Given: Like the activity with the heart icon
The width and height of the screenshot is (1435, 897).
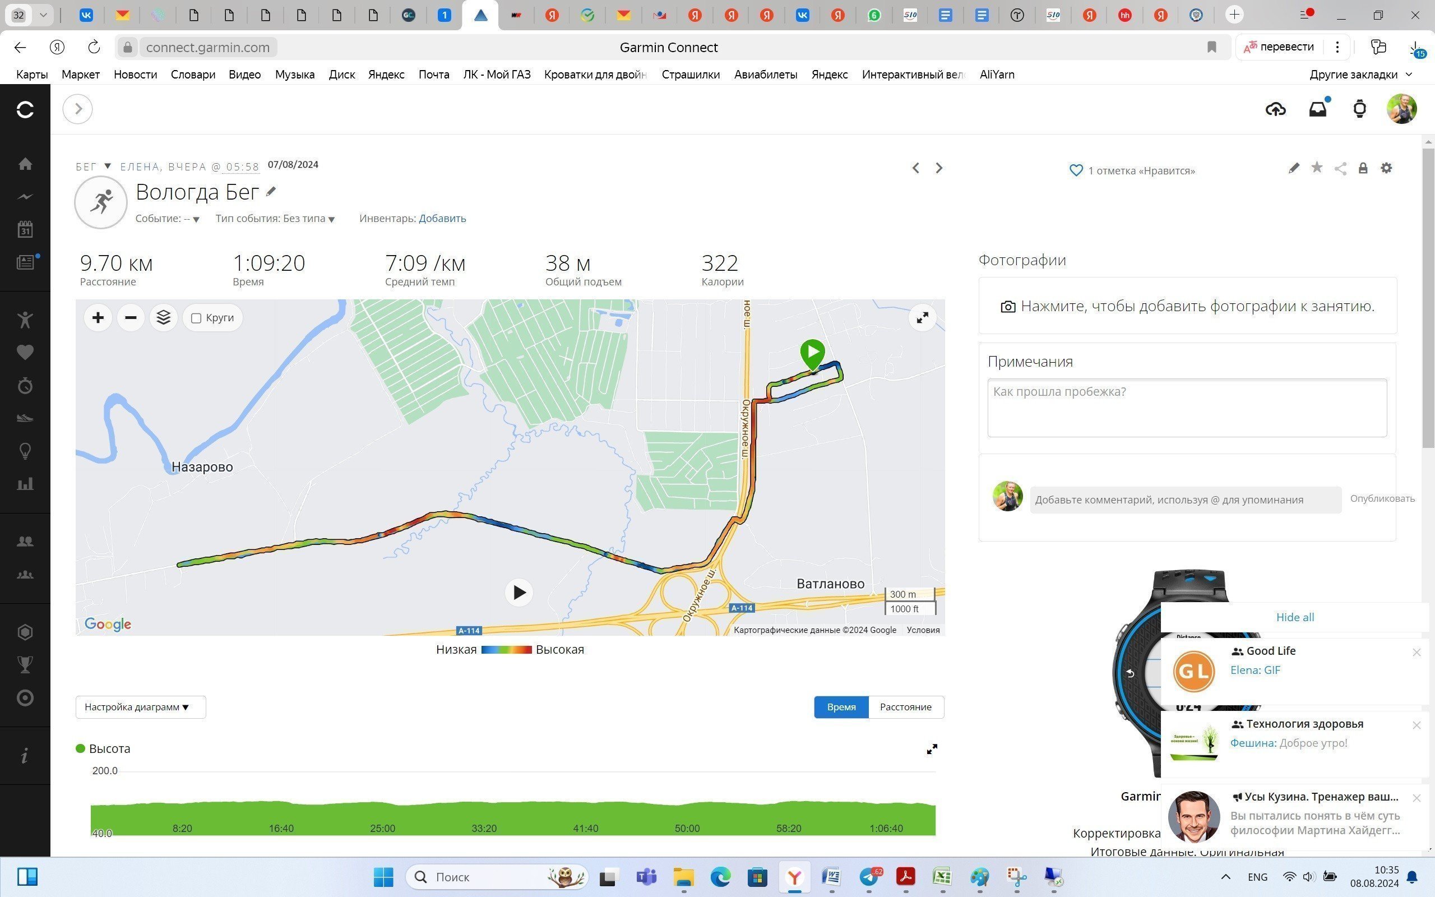Looking at the screenshot, I should pyautogui.click(x=1076, y=171).
